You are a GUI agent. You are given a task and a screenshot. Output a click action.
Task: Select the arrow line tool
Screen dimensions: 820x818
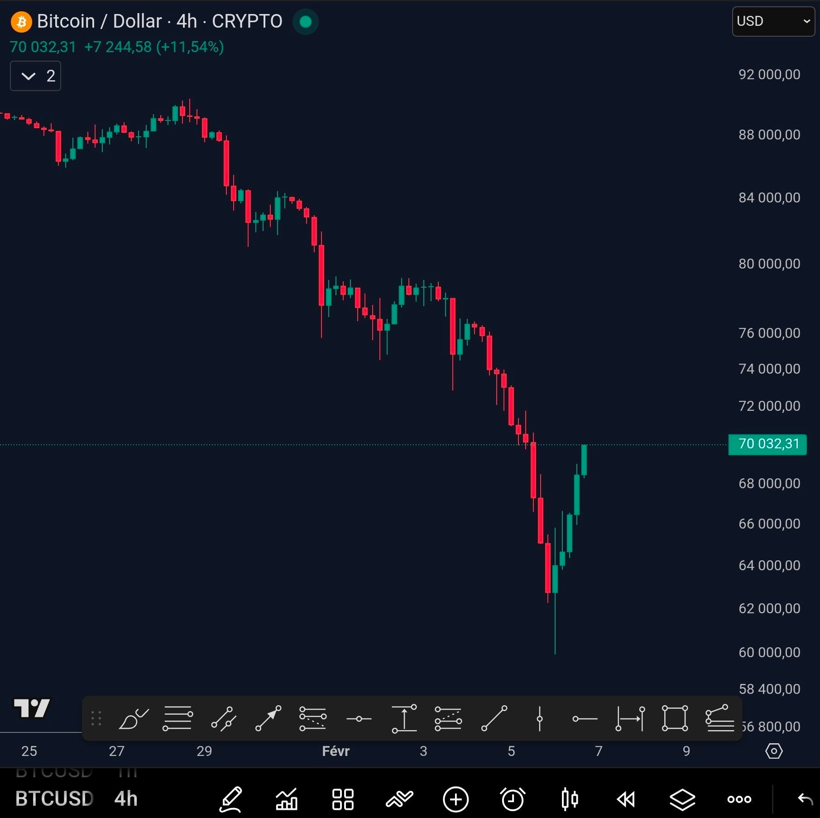(268, 718)
